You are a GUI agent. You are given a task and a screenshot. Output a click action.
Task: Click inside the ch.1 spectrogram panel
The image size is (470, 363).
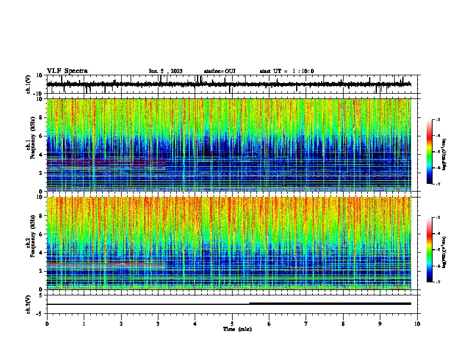pyautogui.click(x=229, y=145)
